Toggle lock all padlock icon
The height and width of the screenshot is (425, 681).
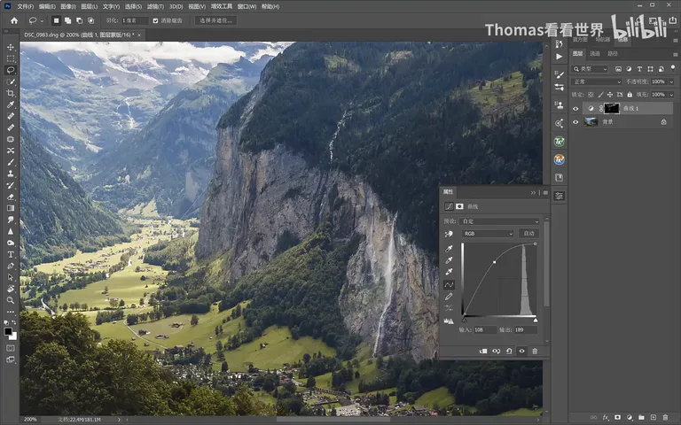point(630,95)
